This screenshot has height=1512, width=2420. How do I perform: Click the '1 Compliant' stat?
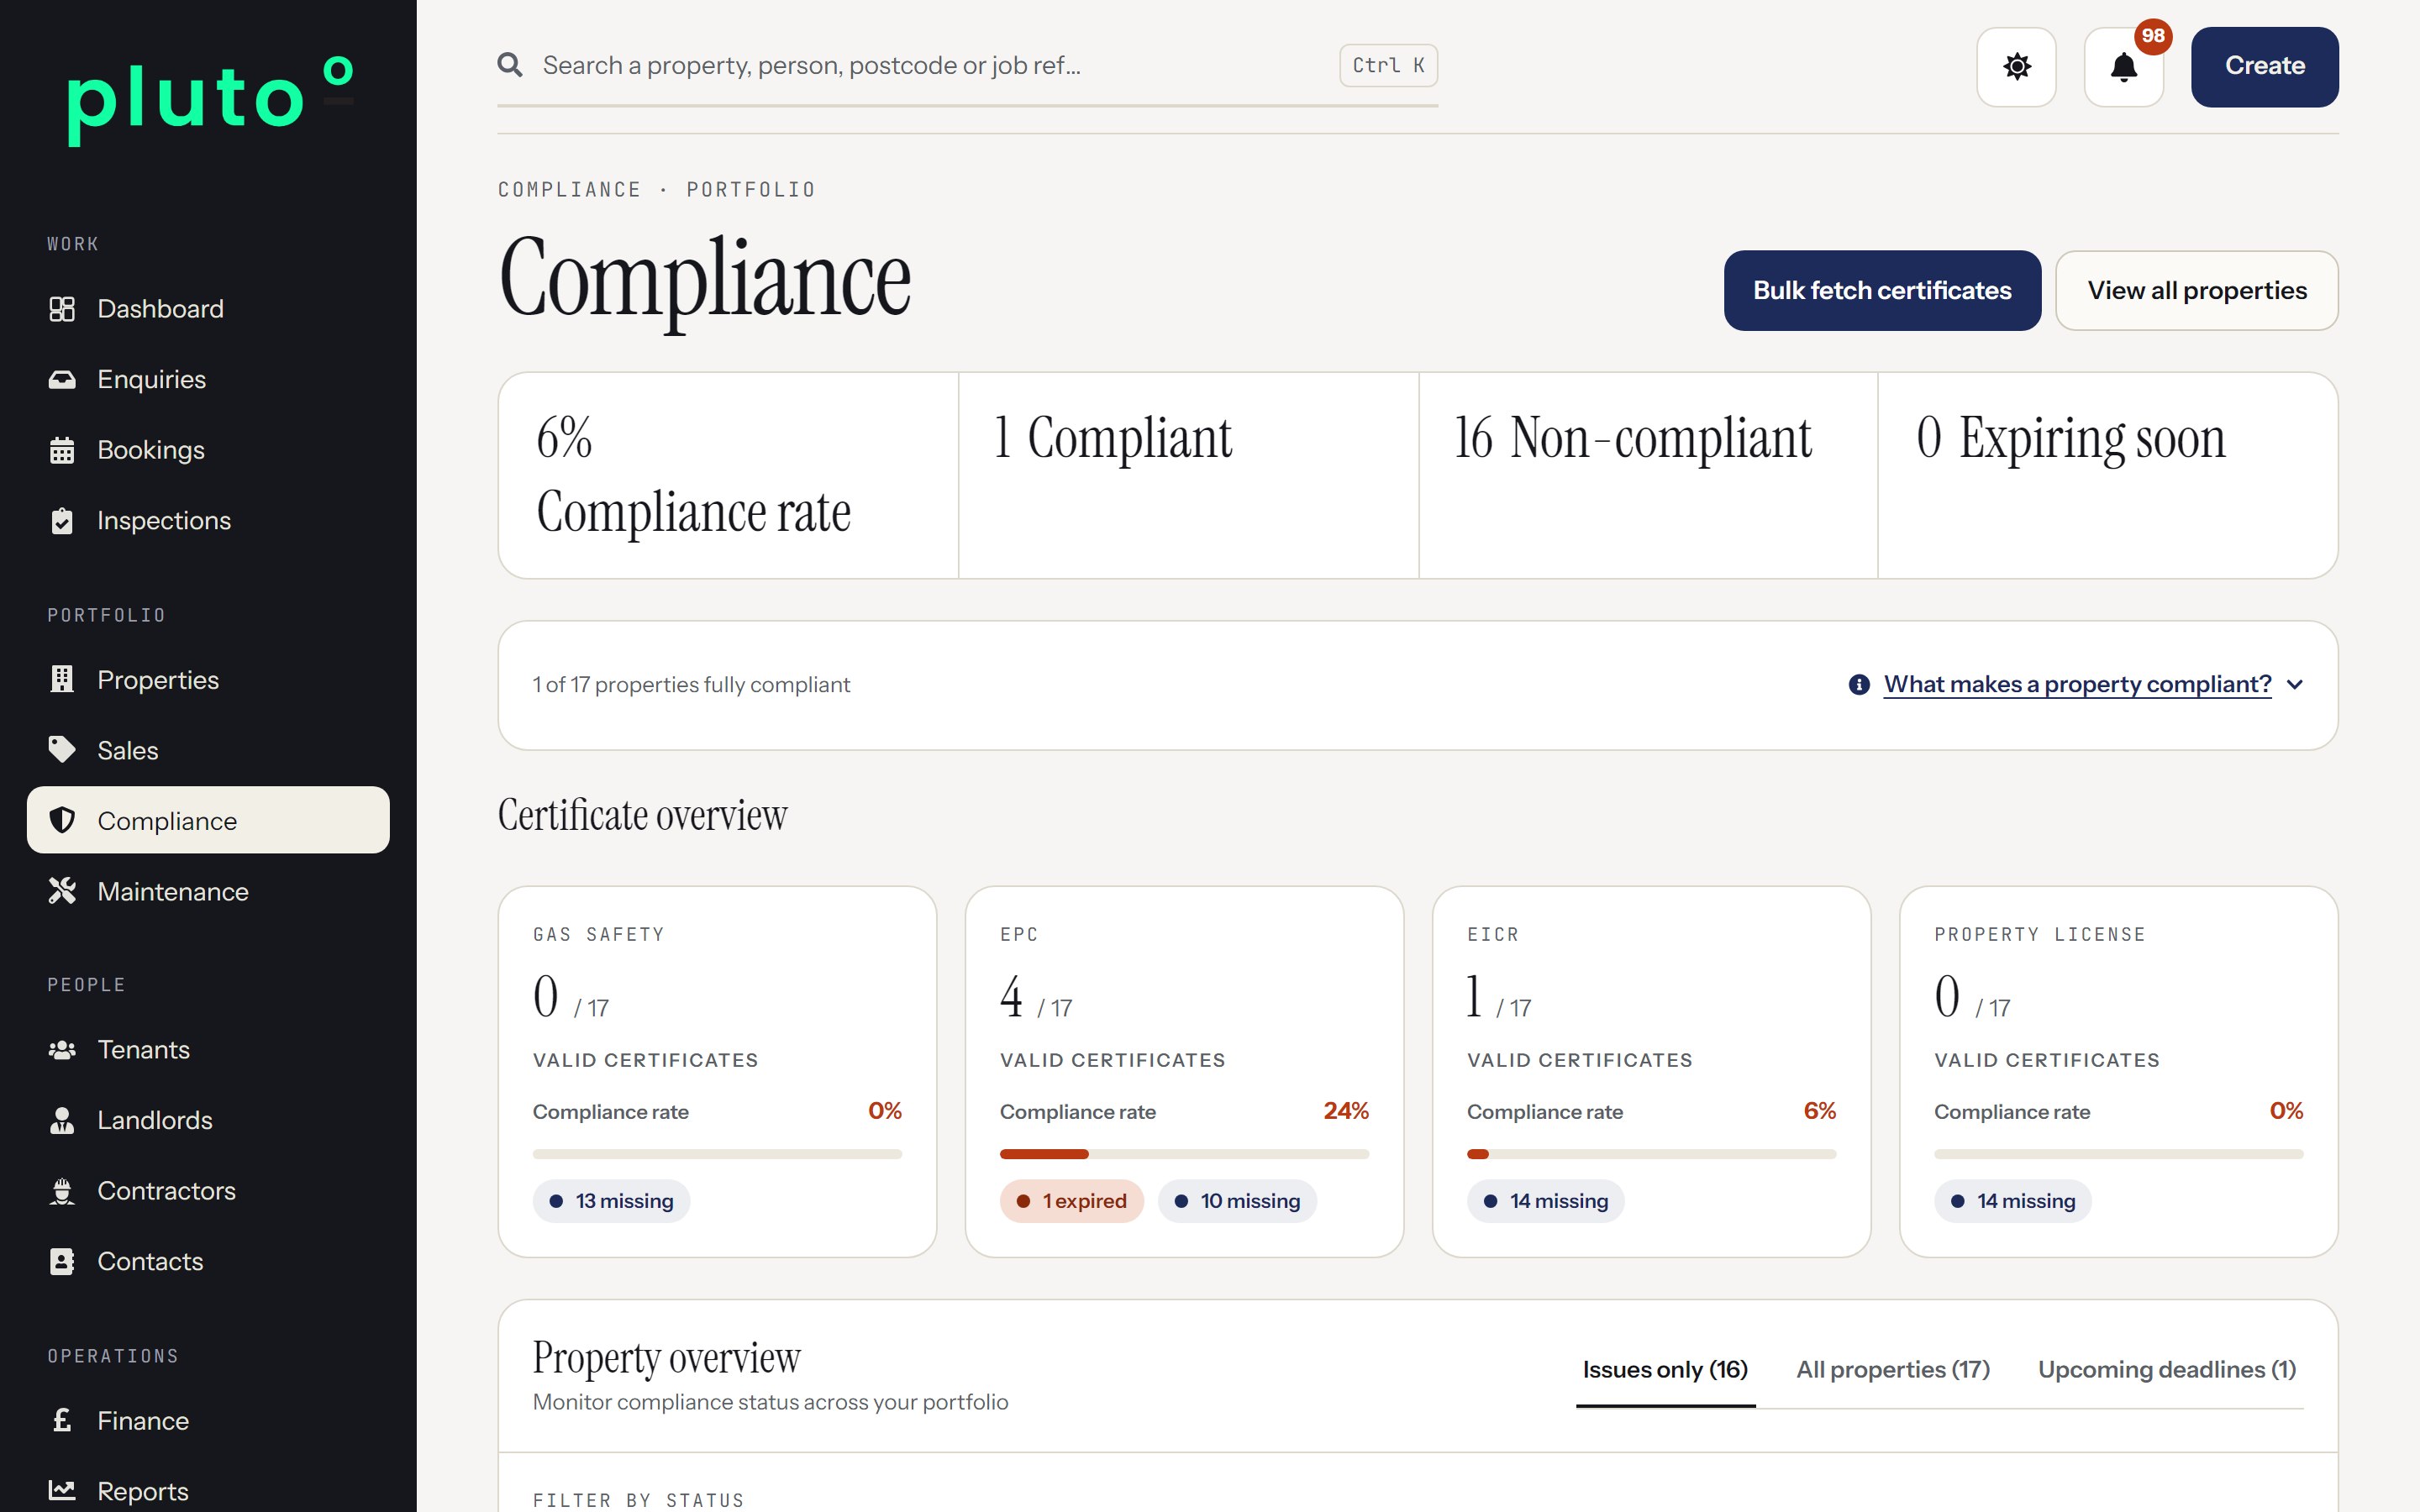[1188, 476]
